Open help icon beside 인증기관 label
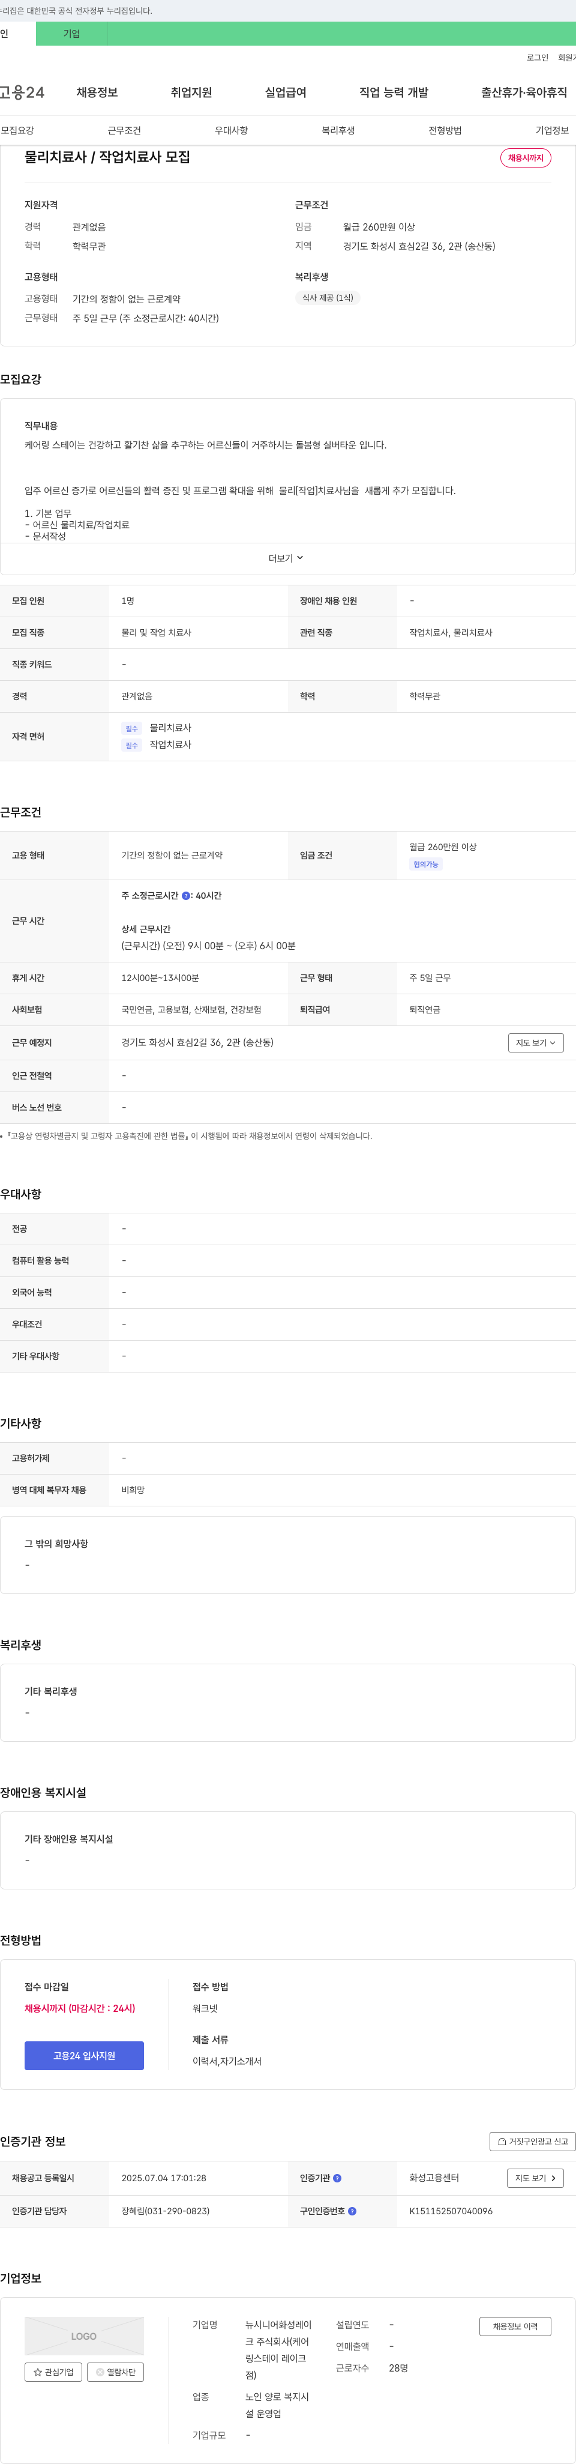576x2464 pixels. click(337, 2178)
